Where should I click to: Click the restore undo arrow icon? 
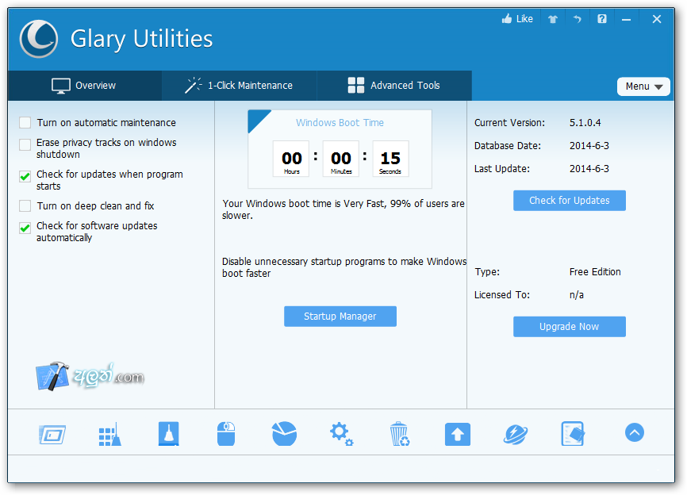(x=577, y=19)
